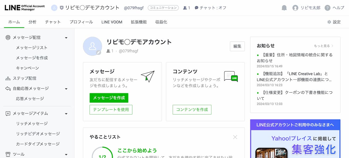Select the 拡張機能 tab
Image resolution: width=349 pixels, height=158 pixels.
(139, 22)
